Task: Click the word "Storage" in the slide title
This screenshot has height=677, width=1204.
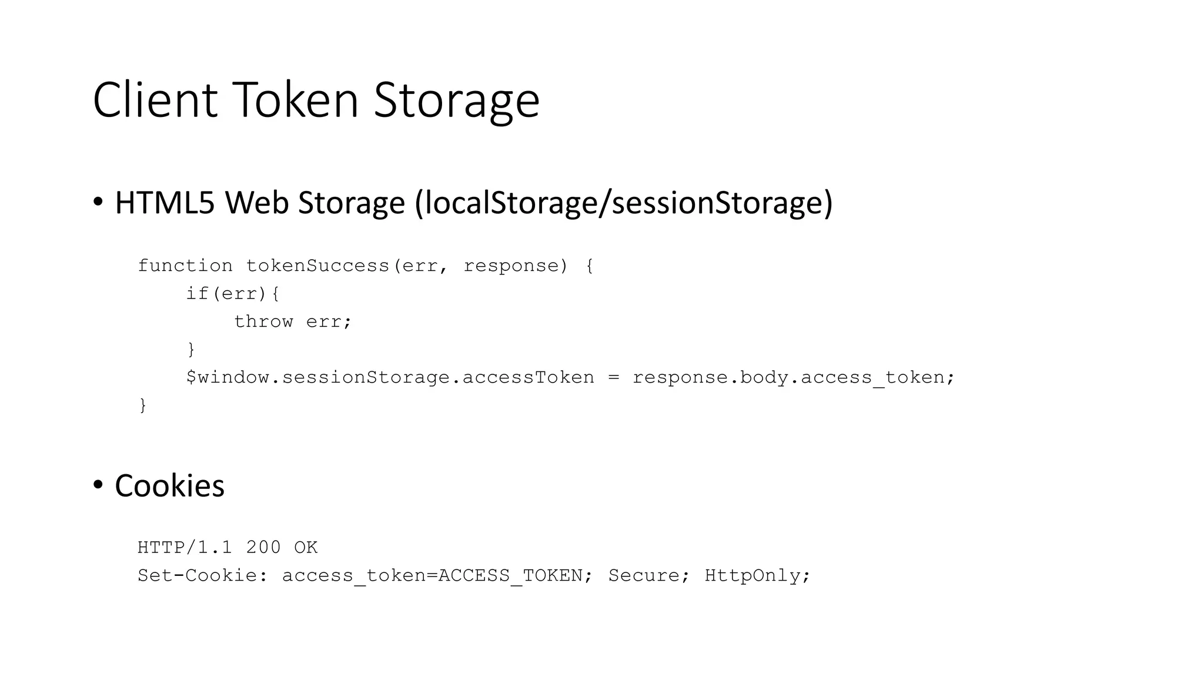Action: click(456, 100)
